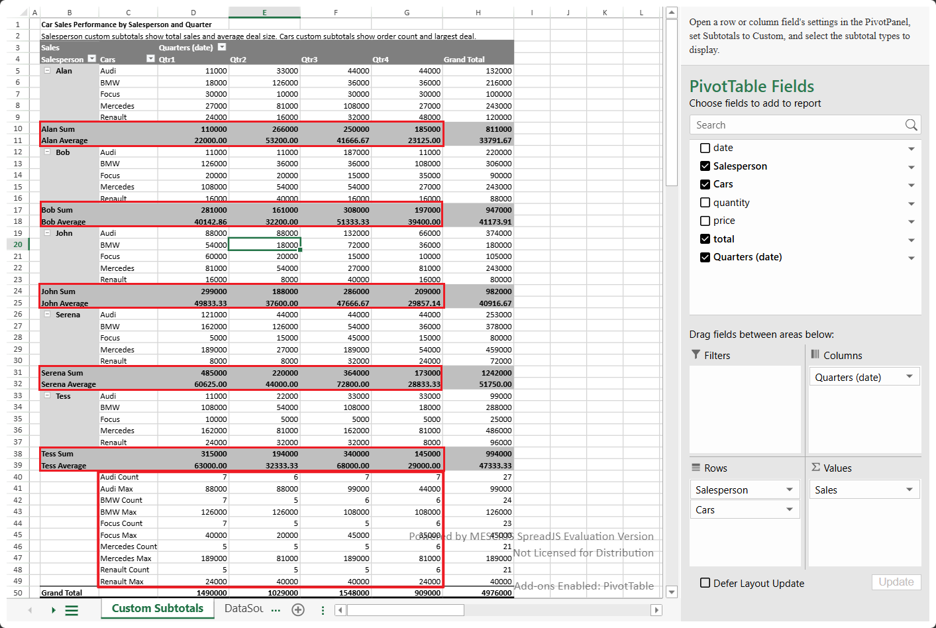Select Grand Total value 4976000

(x=478, y=593)
